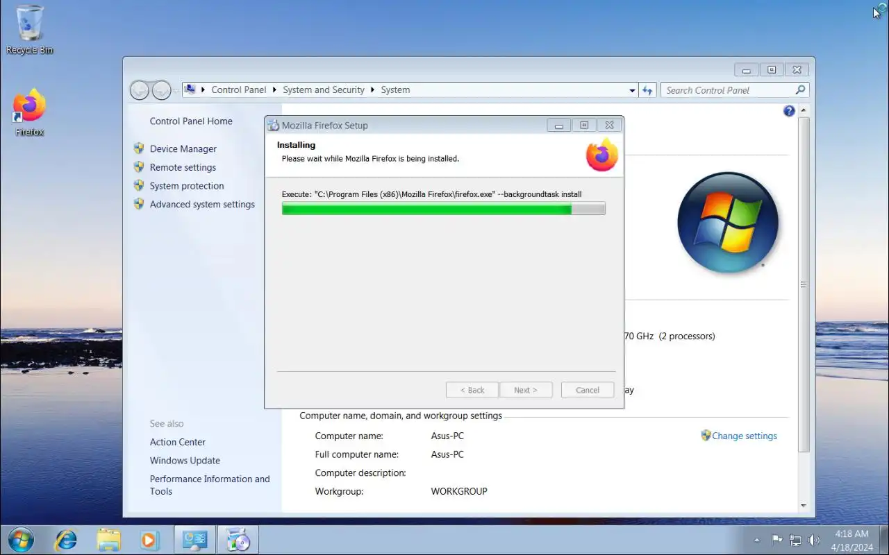Screen dimensions: 889x555
Task: Show hidden tray icons arrow
Action: [757, 540]
